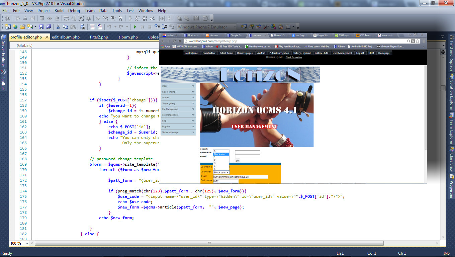Click the Save icon in toolbar
This screenshot has width=455, height=257.
click(x=41, y=27)
